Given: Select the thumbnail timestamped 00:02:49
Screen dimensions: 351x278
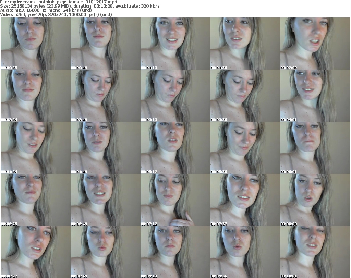Looking at the screenshot, I should click(106, 96).
